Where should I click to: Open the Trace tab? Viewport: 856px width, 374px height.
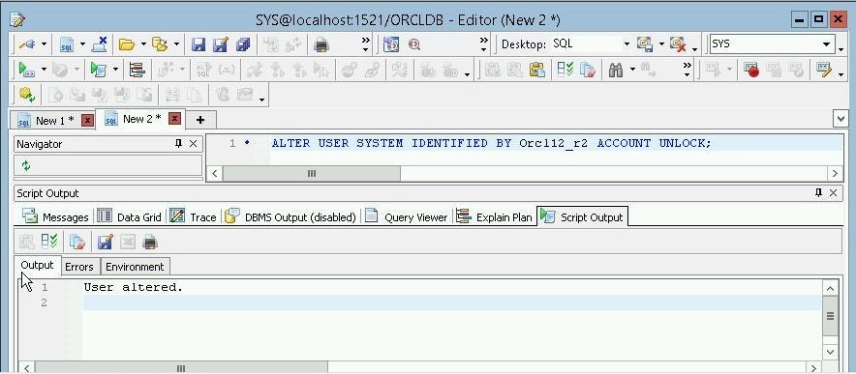[x=194, y=217]
